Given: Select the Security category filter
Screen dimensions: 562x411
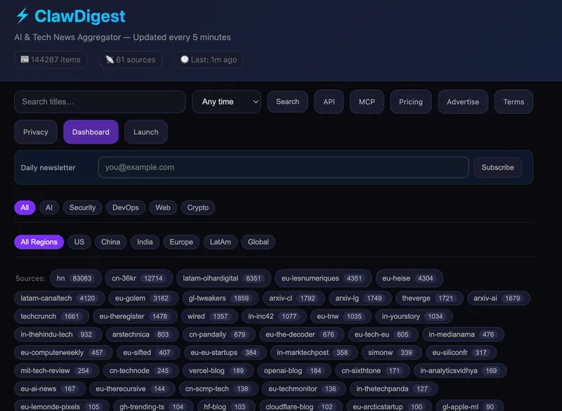Looking at the screenshot, I should coord(82,207).
